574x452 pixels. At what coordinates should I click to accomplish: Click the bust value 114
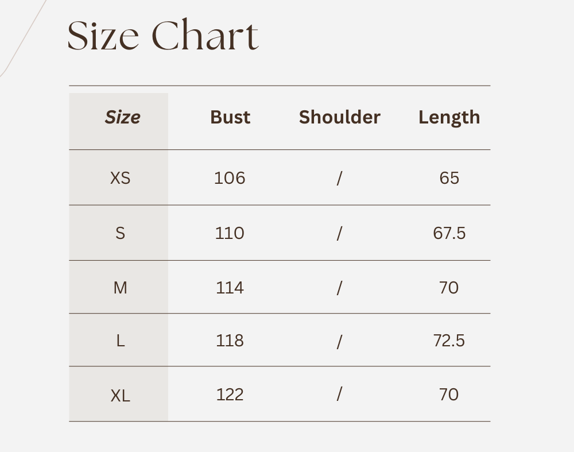click(x=230, y=287)
